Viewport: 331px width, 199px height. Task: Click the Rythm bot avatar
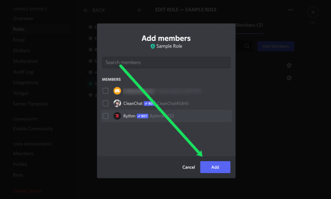pyautogui.click(x=117, y=116)
